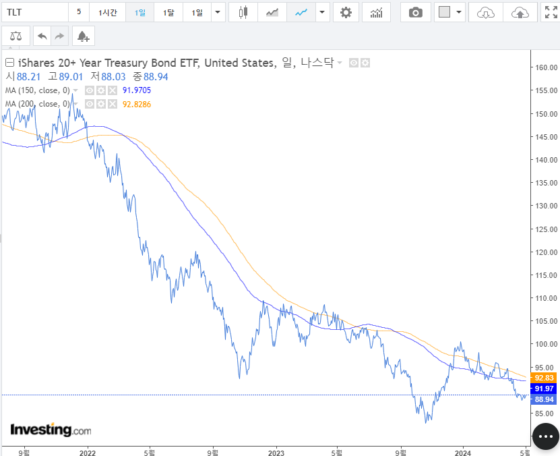
Task: Toggle visibility of MA 200
Action: click(x=90, y=104)
